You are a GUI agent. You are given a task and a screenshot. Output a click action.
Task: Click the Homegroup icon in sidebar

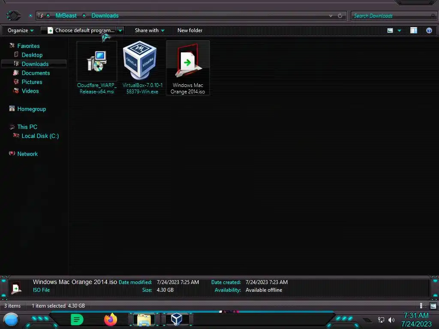[12, 108]
